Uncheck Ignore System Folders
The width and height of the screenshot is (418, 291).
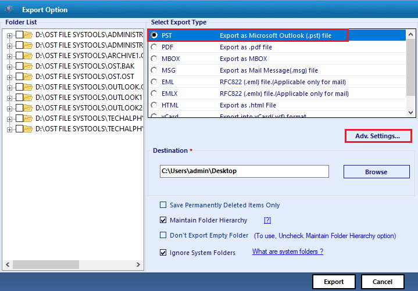pos(163,253)
